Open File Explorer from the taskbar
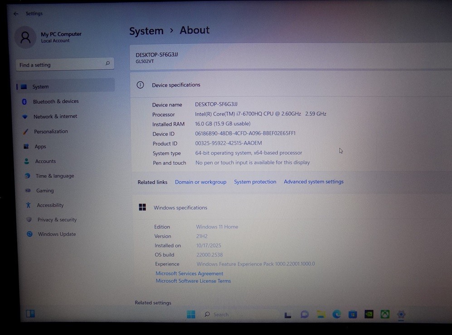 tap(321, 315)
